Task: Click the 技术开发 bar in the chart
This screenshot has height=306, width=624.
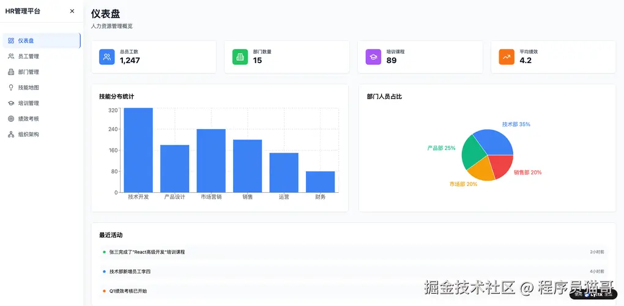Action: point(138,150)
